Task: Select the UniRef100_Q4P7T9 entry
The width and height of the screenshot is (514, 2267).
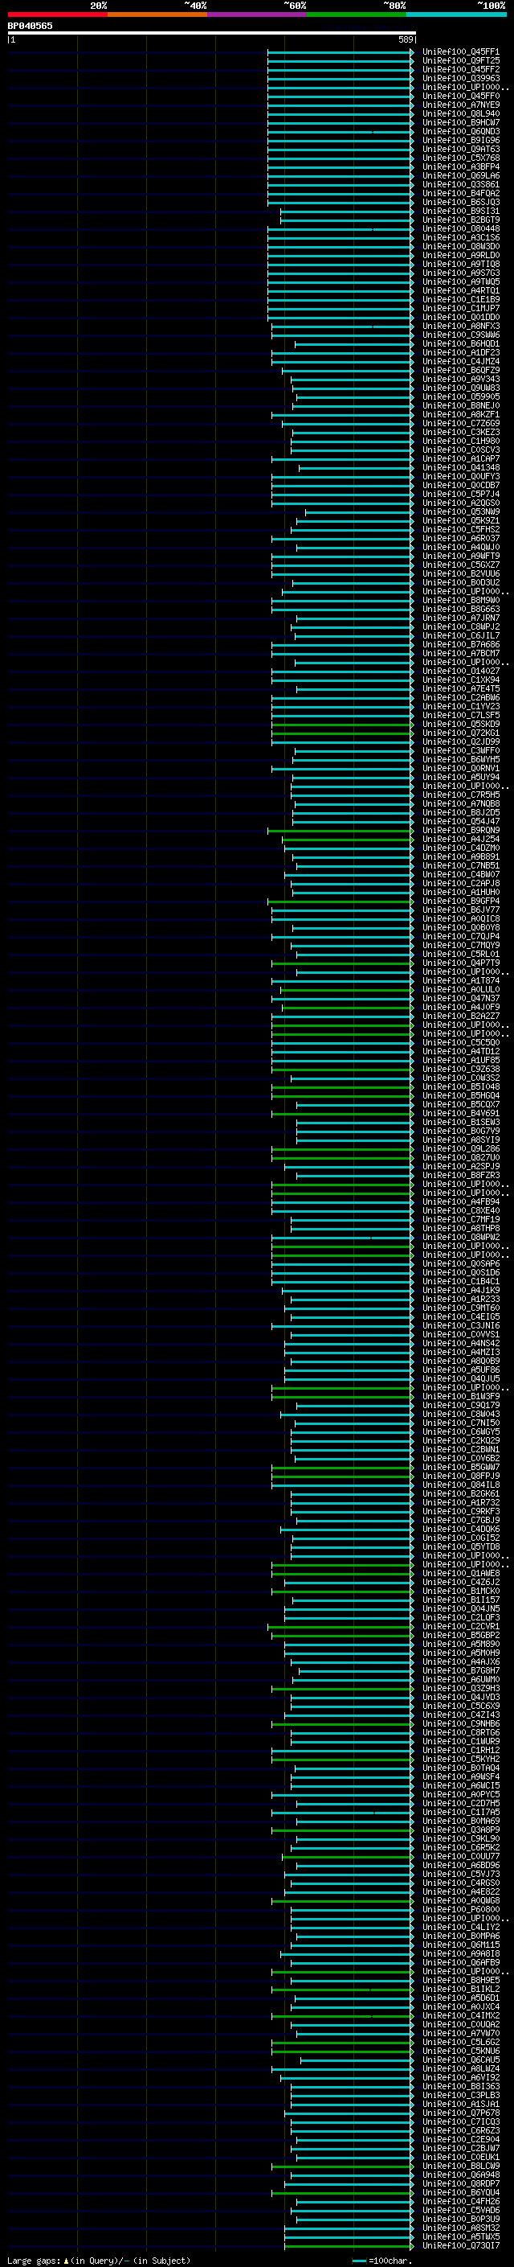Action: [x=461, y=963]
